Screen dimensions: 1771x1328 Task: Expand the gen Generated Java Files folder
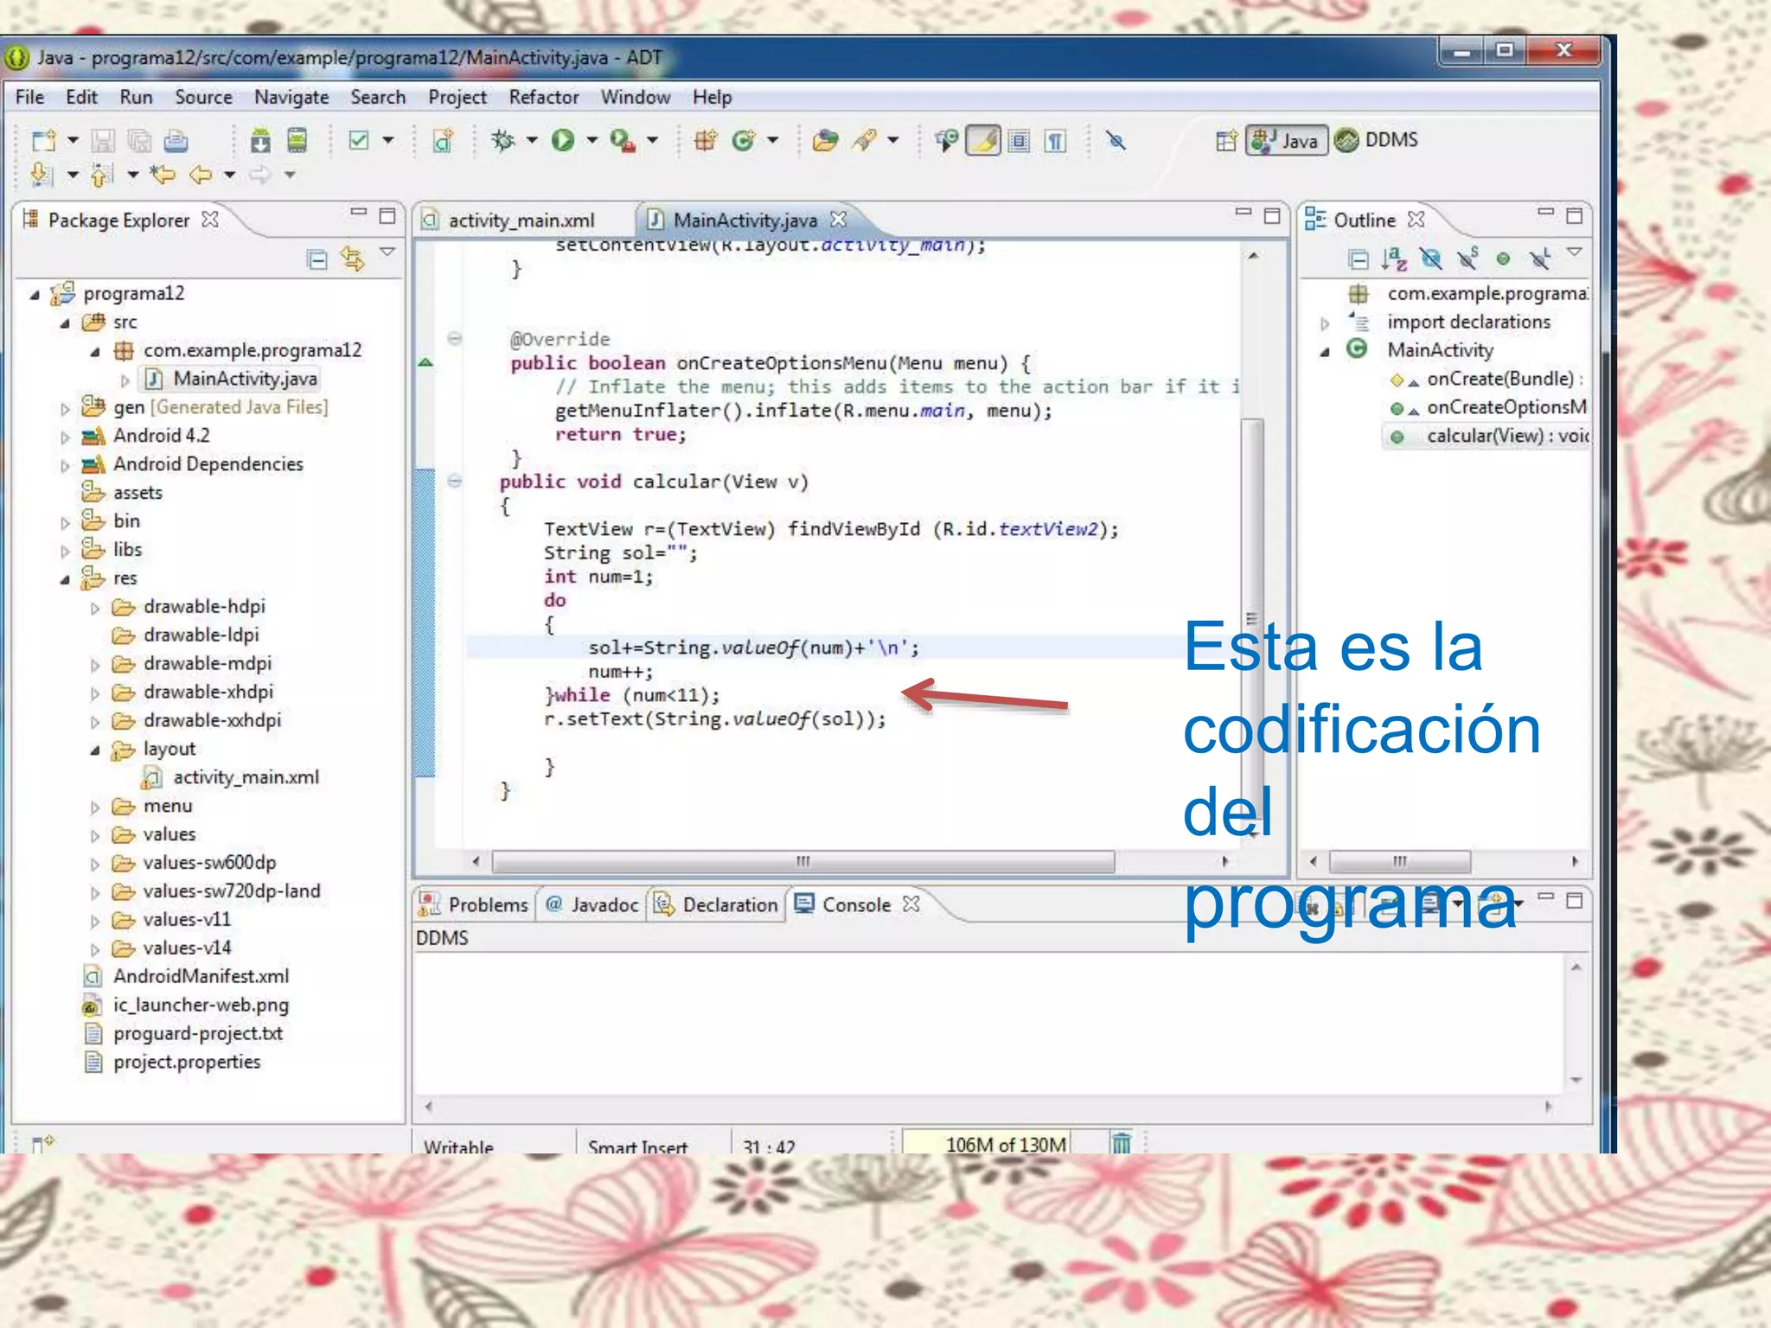[65, 409]
